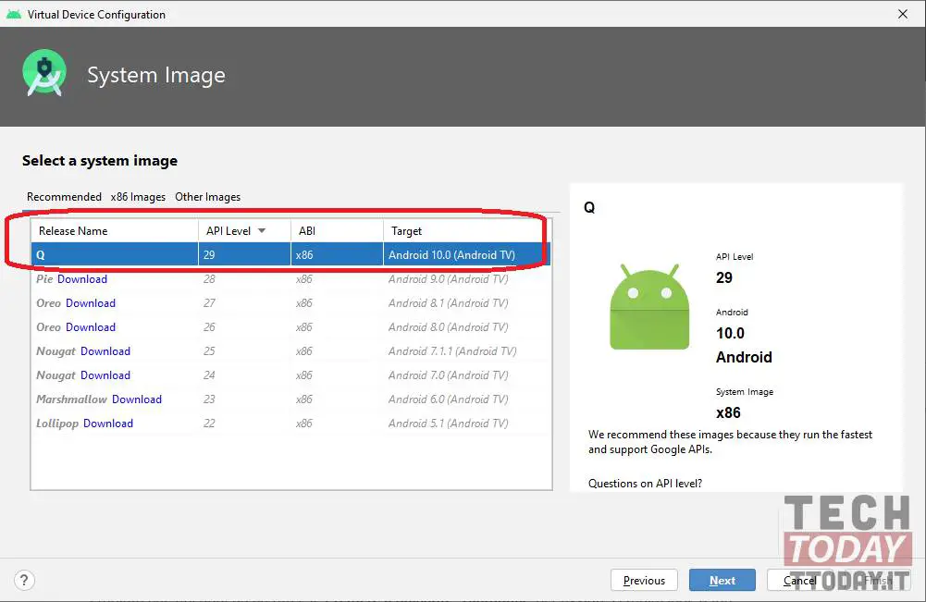Click Questions on API level? text
The height and width of the screenshot is (602, 926).
(645, 483)
